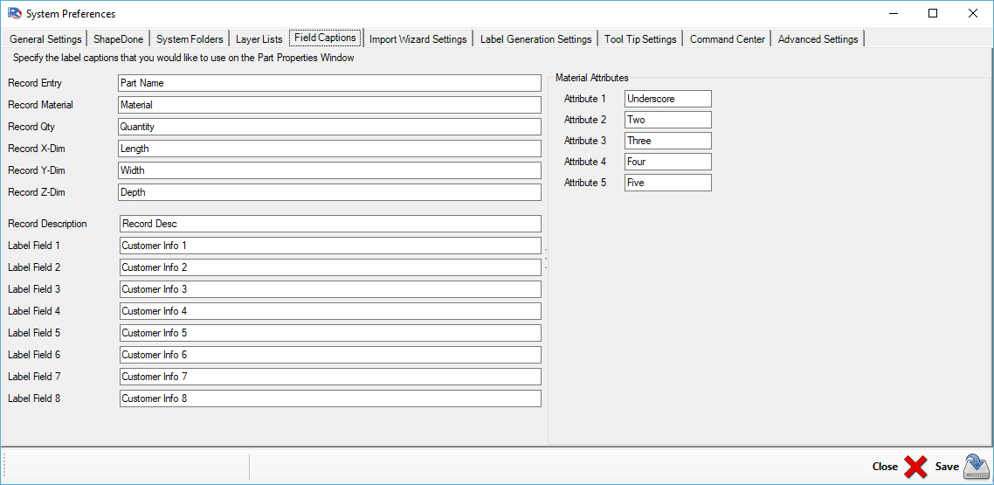Edit the Record Z-Dim field containing Depth
Viewport: 994px width, 485px height.
pos(329,192)
